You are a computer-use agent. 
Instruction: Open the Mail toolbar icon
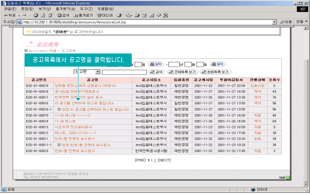128,15
